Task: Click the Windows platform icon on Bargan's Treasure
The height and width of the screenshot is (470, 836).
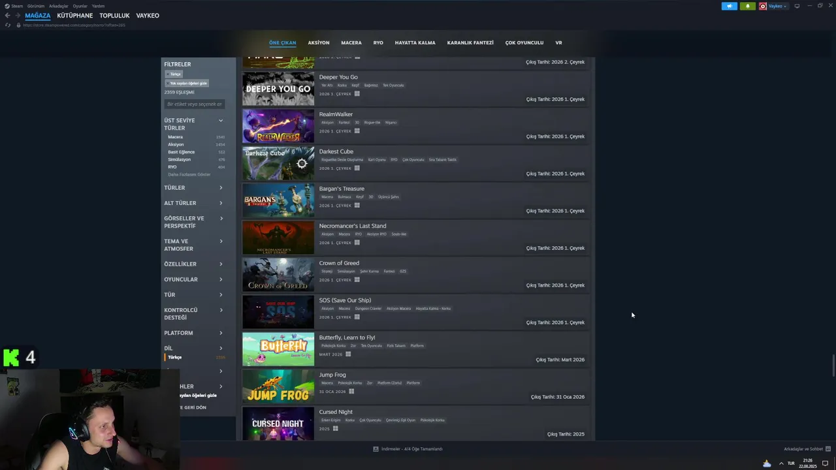Action: [x=357, y=206]
